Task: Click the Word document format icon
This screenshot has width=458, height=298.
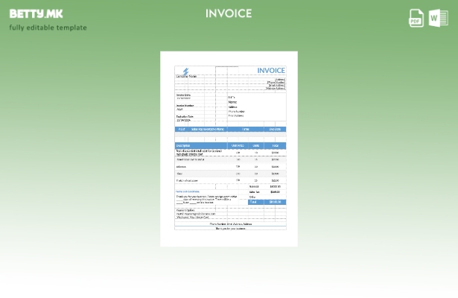Action: coord(439,18)
